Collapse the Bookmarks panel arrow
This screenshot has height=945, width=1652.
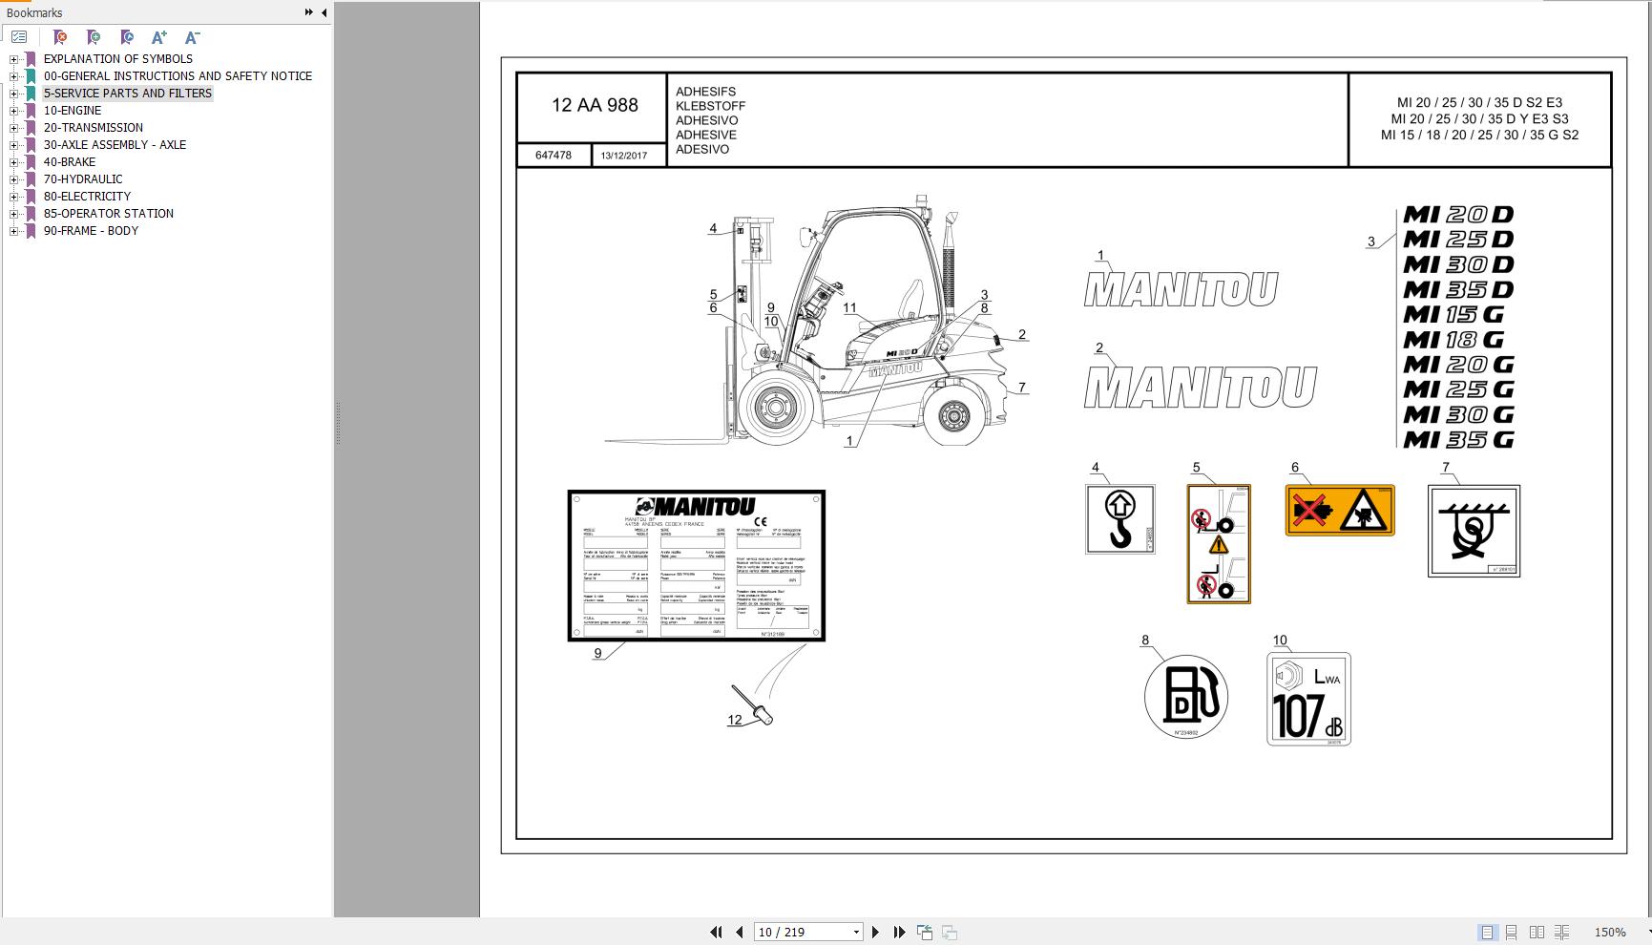(324, 12)
